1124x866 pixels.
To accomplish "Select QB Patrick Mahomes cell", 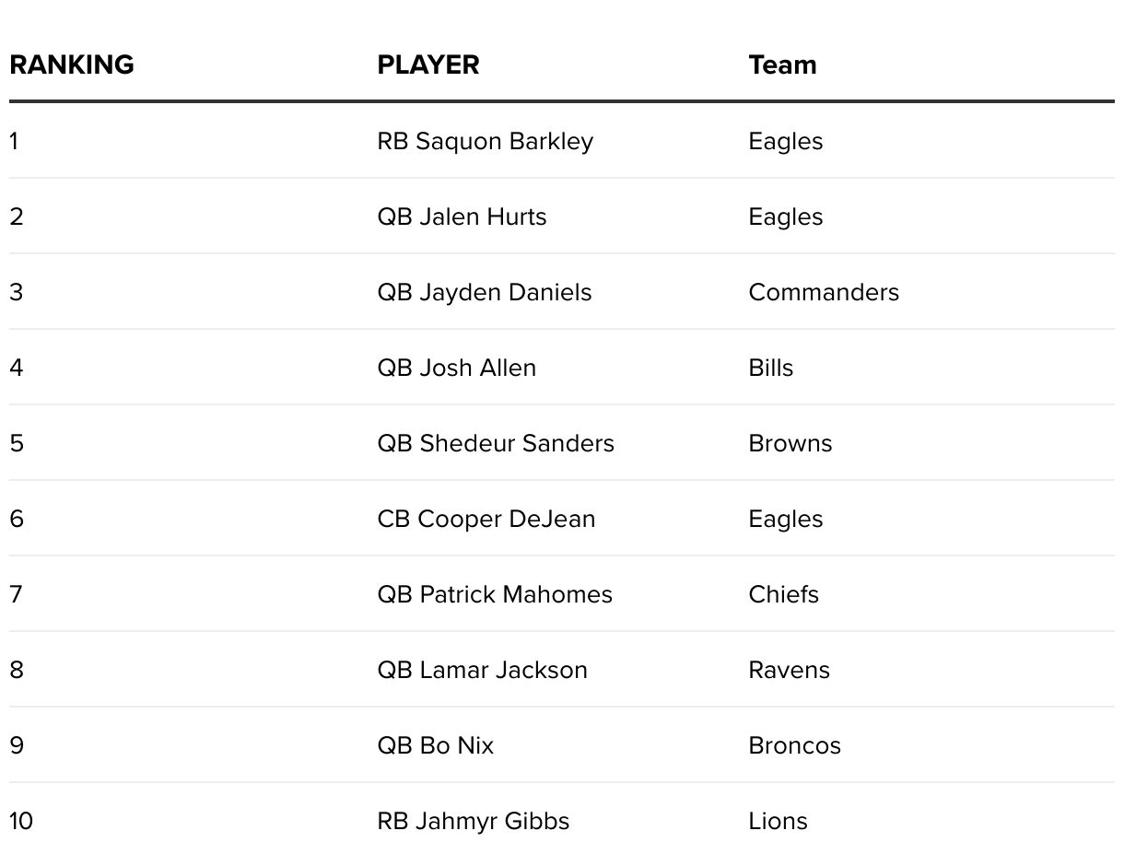I will pos(495,594).
